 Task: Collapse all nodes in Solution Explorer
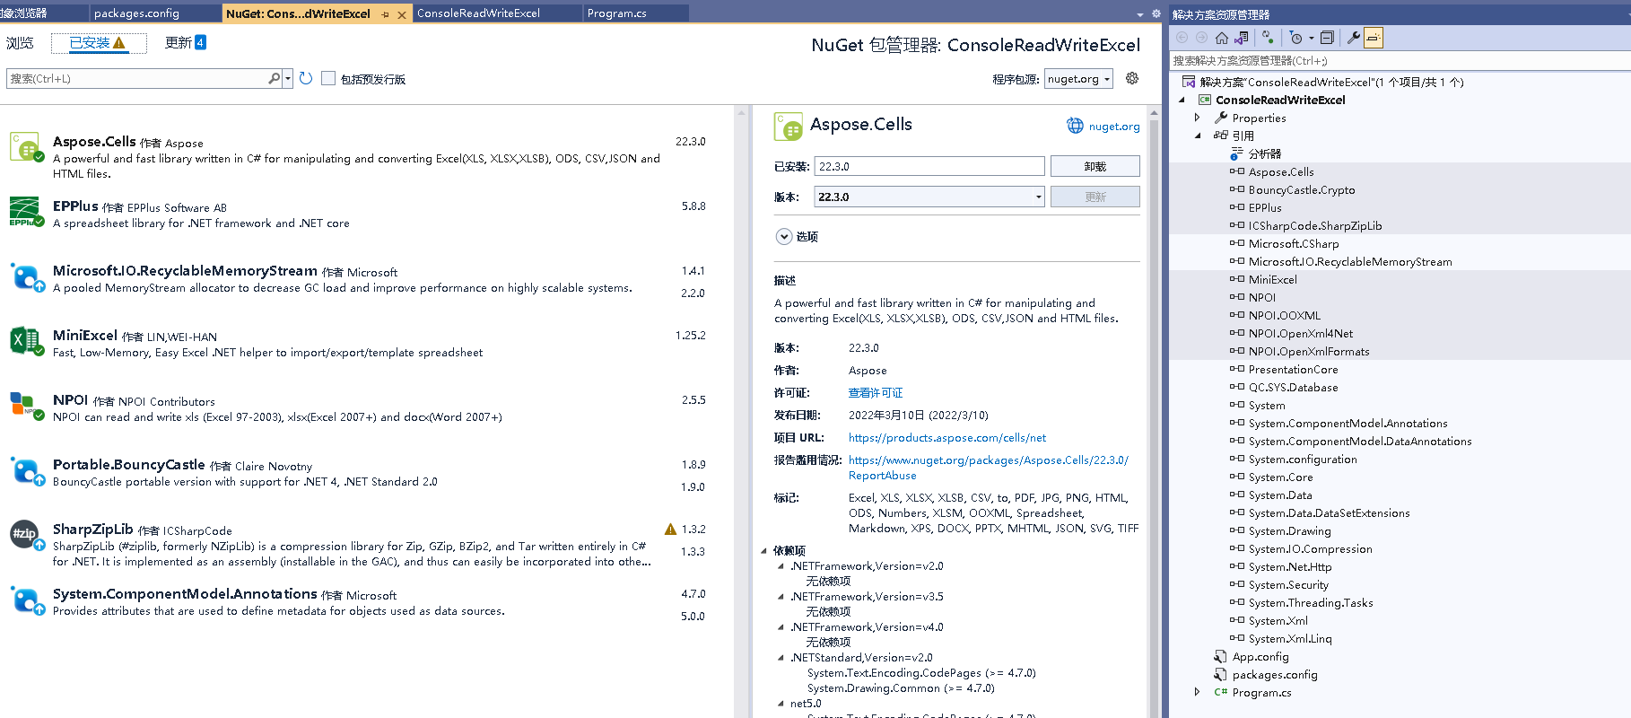(x=1328, y=38)
